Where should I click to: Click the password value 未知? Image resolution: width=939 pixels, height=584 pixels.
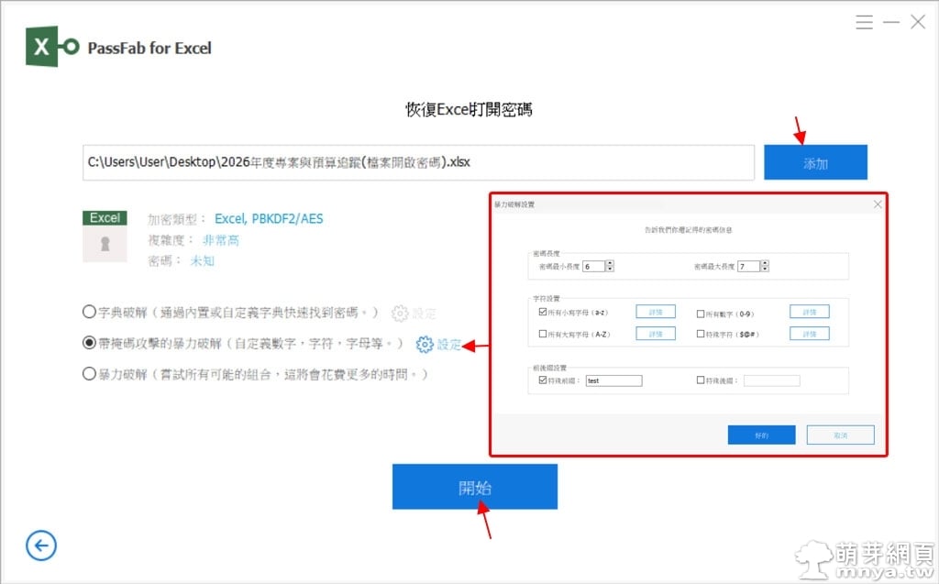202,260
